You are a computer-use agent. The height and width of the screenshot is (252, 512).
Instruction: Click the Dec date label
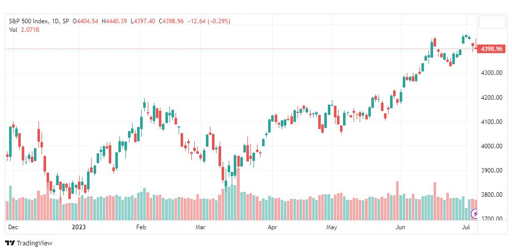13,227
